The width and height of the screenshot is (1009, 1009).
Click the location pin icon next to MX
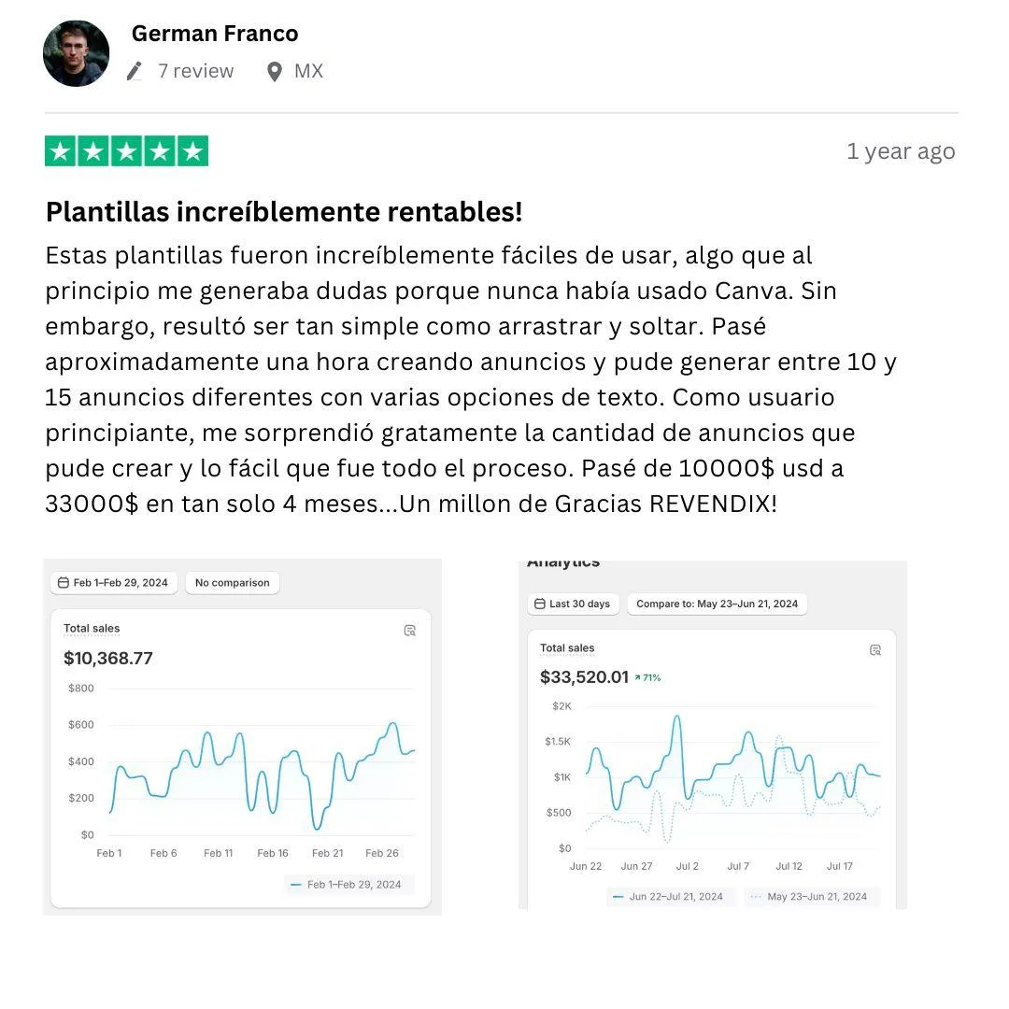[x=274, y=71]
